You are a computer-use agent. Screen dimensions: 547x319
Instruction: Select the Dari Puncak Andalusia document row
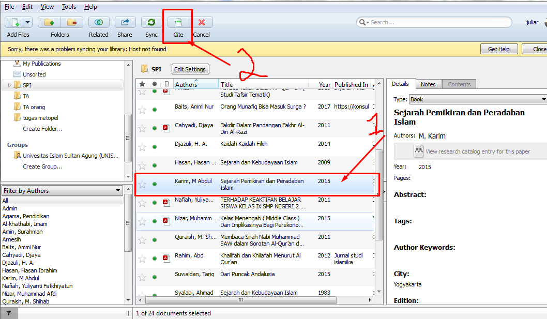click(255, 277)
